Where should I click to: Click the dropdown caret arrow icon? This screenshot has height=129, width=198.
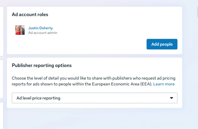[x=171, y=98]
